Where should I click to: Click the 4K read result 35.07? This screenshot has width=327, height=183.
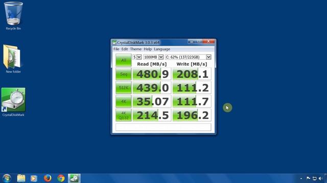pyautogui.click(x=152, y=101)
